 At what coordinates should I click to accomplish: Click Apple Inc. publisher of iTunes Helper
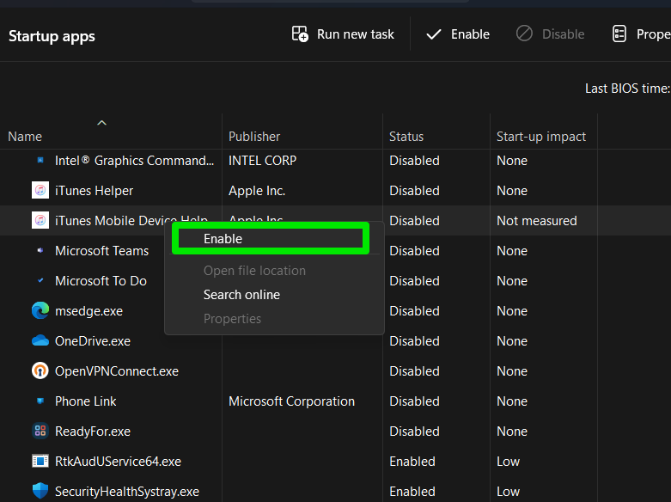pyautogui.click(x=257, y=191)
